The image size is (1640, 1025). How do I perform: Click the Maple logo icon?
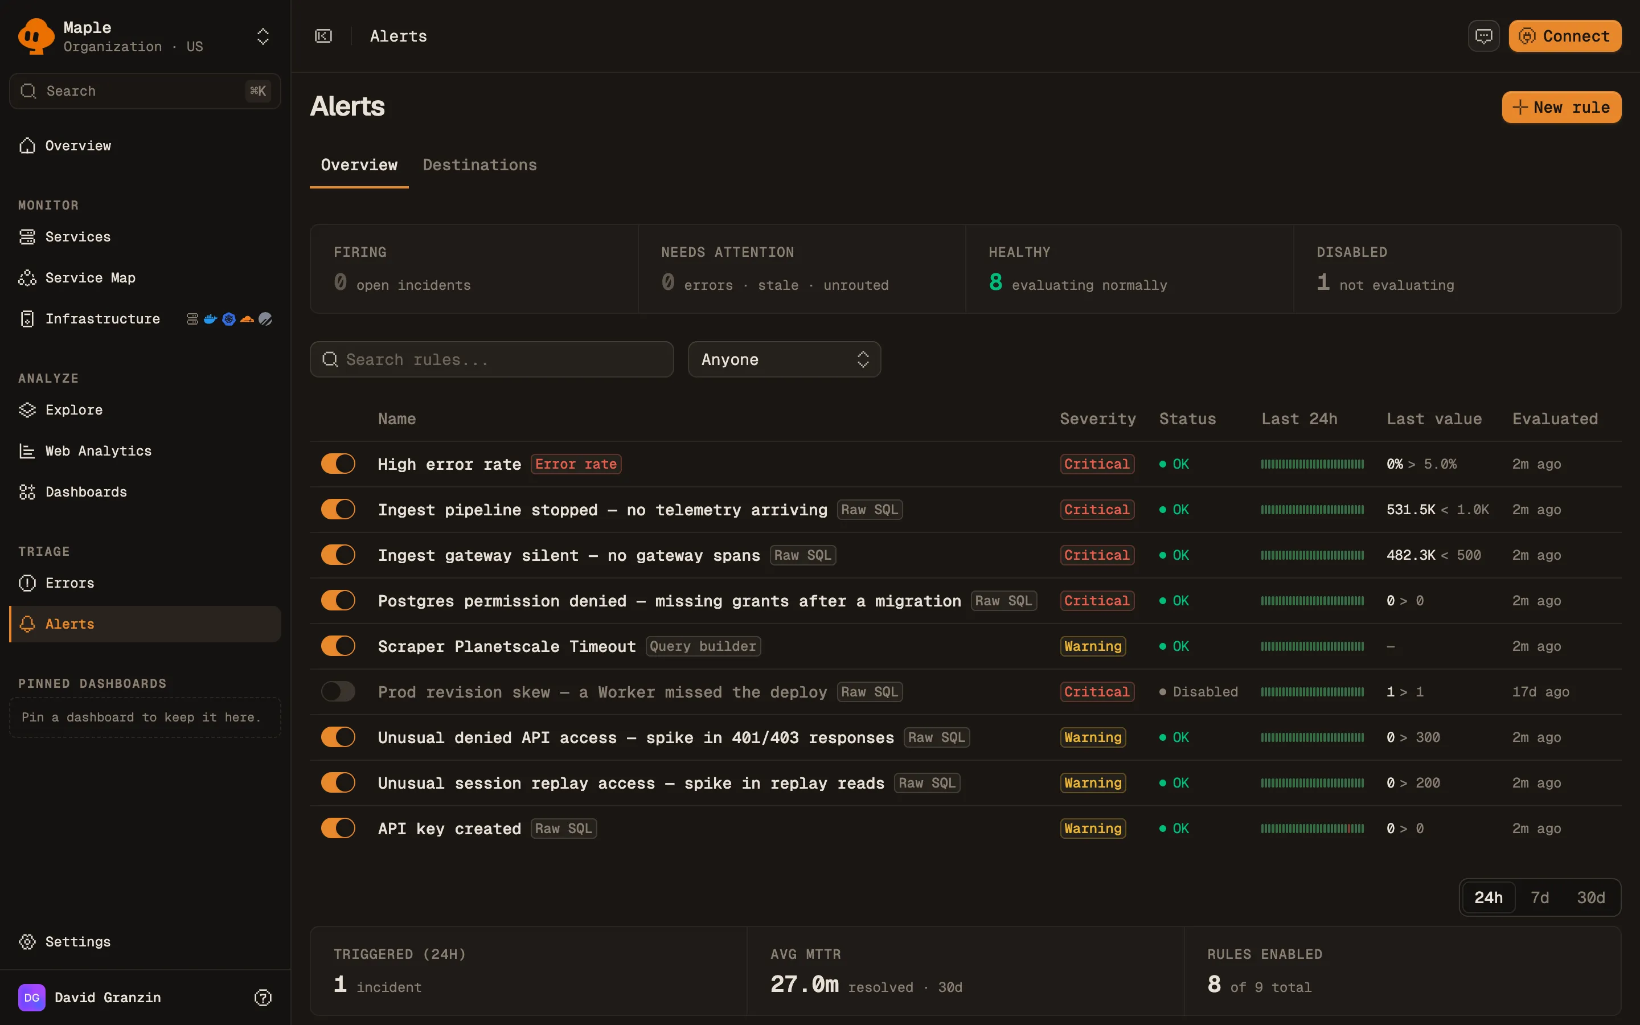36,36
